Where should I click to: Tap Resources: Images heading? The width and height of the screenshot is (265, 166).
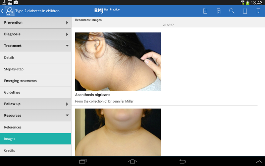tap(88, 20)
